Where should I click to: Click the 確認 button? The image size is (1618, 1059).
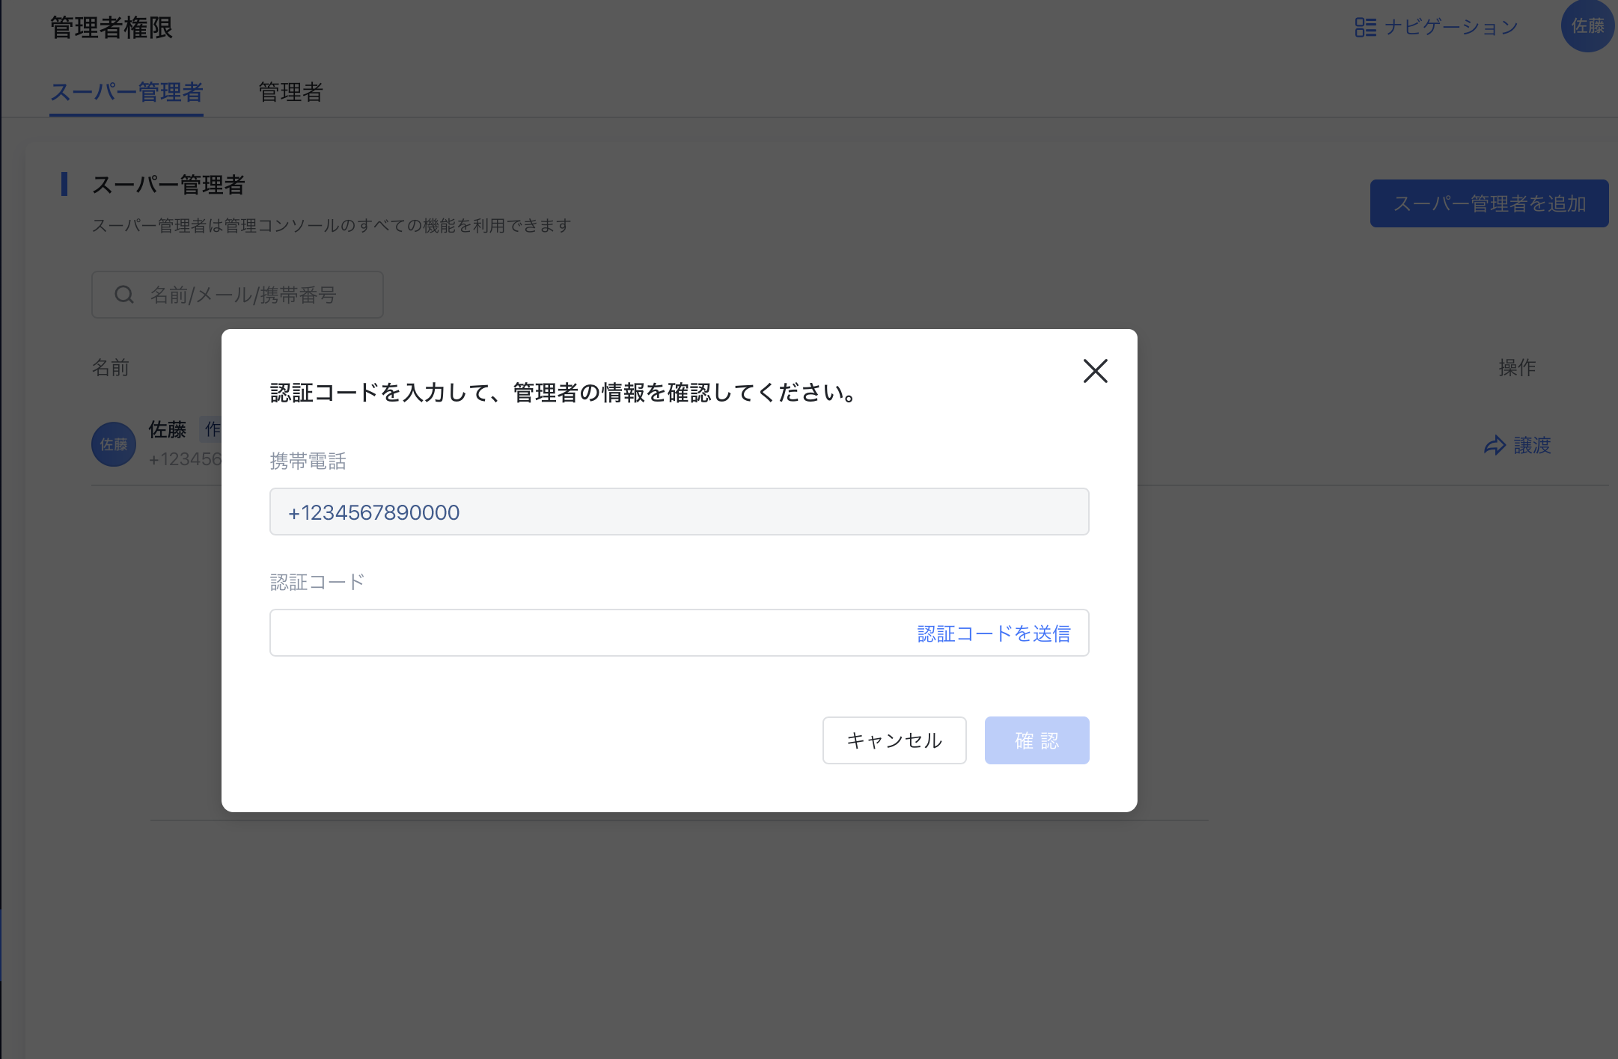point(1037,740)
